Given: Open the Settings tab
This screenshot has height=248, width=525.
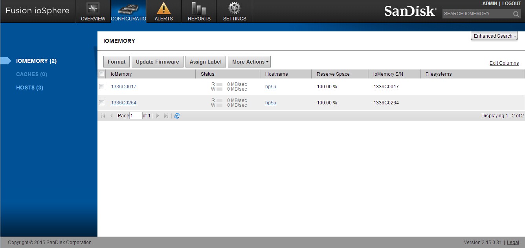Looking at the screenshot, I should tap(235, 11).
